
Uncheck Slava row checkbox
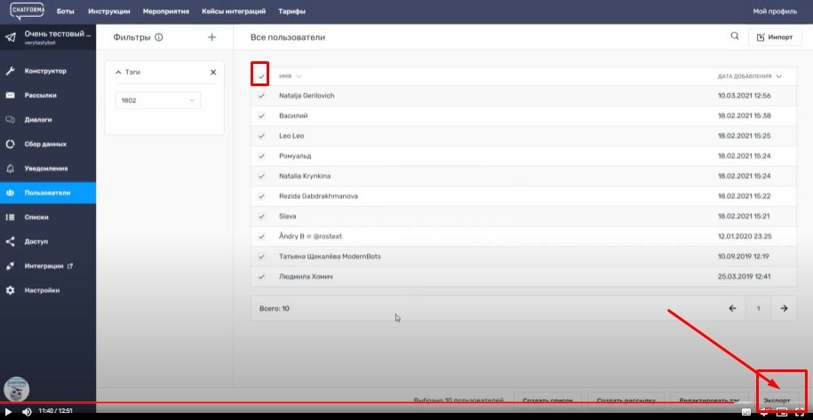pyautogui.click(x=261, y=217)
